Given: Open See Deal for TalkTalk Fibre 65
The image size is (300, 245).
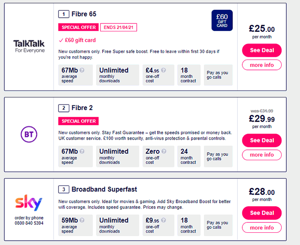Looking at the screenshot, I should pos(262,50).
